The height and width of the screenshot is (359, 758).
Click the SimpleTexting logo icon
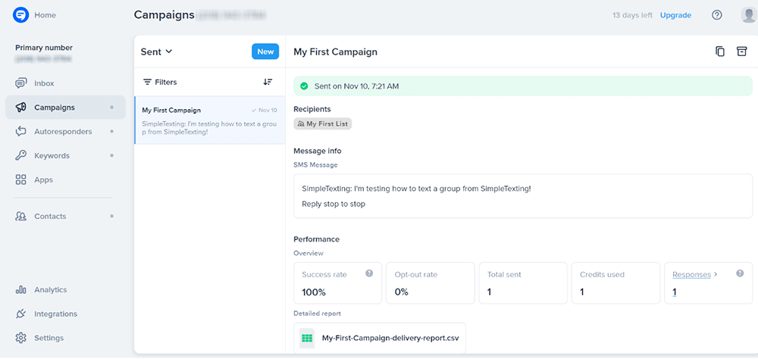click(20, 15)
